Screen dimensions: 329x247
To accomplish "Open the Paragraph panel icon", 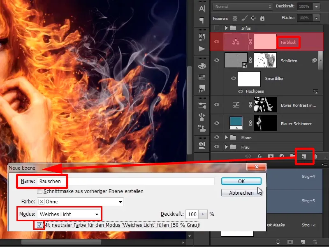I will coord(202,20).
